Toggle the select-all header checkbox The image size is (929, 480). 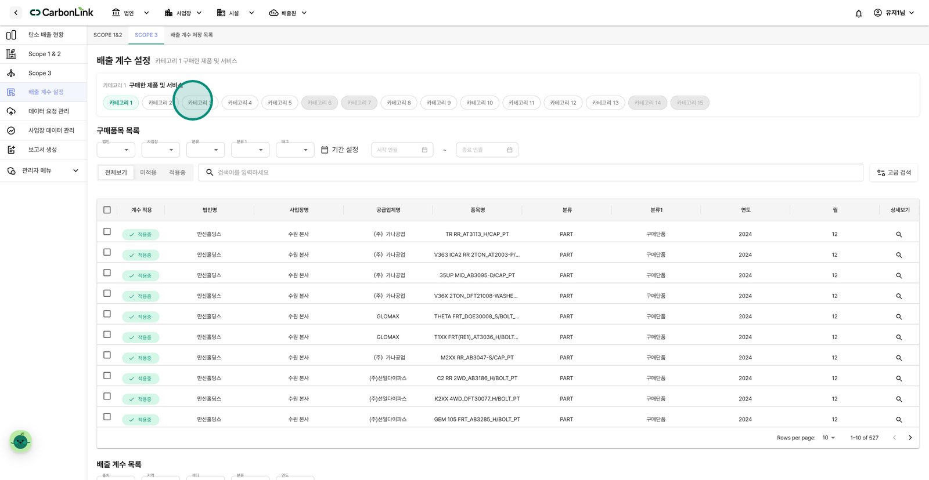(x=107, y=210)
